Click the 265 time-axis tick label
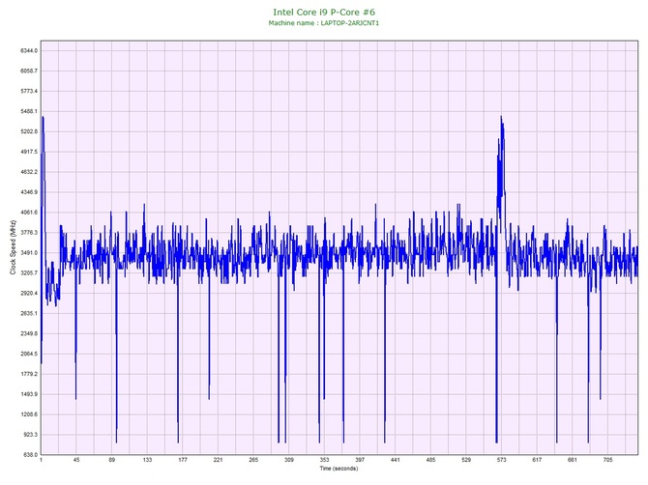 pyautogui.click(x=253, y=460)
